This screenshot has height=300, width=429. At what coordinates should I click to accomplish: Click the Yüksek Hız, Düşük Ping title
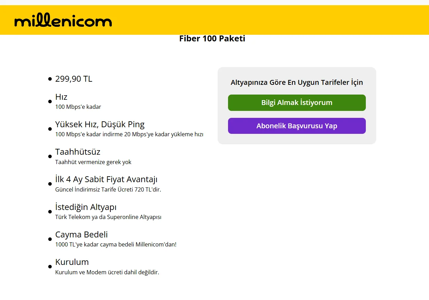pos(100,124)
